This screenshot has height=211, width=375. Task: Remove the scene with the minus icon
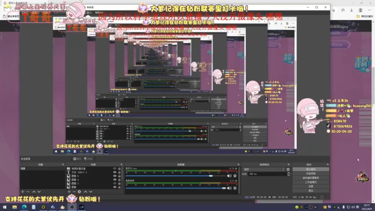28,192
